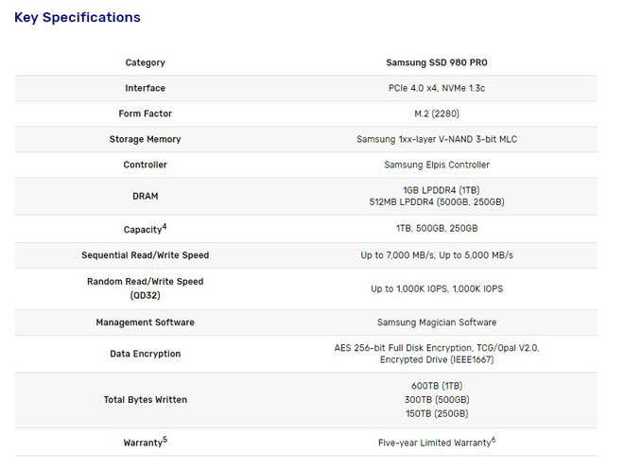This screenshot has width=624, height=470.
Task: Click the 'PCIe 4.0 x4, NVMe 1.3c' value
Action: click(x=437, y=88)
